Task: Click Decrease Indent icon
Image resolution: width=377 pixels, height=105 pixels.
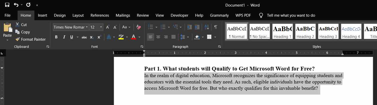Action: click(189, 27)
